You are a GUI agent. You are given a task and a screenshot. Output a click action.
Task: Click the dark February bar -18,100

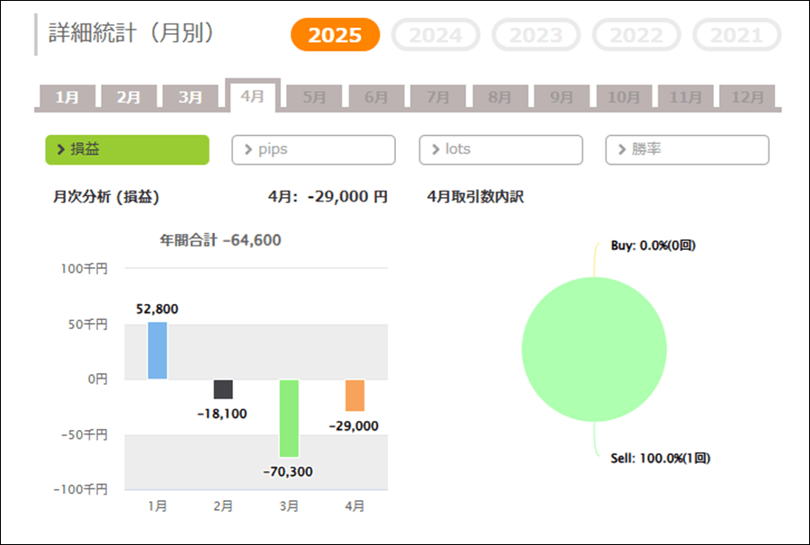(223, 389)
